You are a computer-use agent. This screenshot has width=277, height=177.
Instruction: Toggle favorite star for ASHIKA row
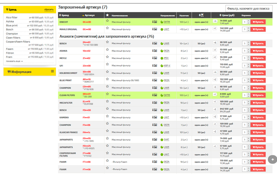[x=107, y=50]
